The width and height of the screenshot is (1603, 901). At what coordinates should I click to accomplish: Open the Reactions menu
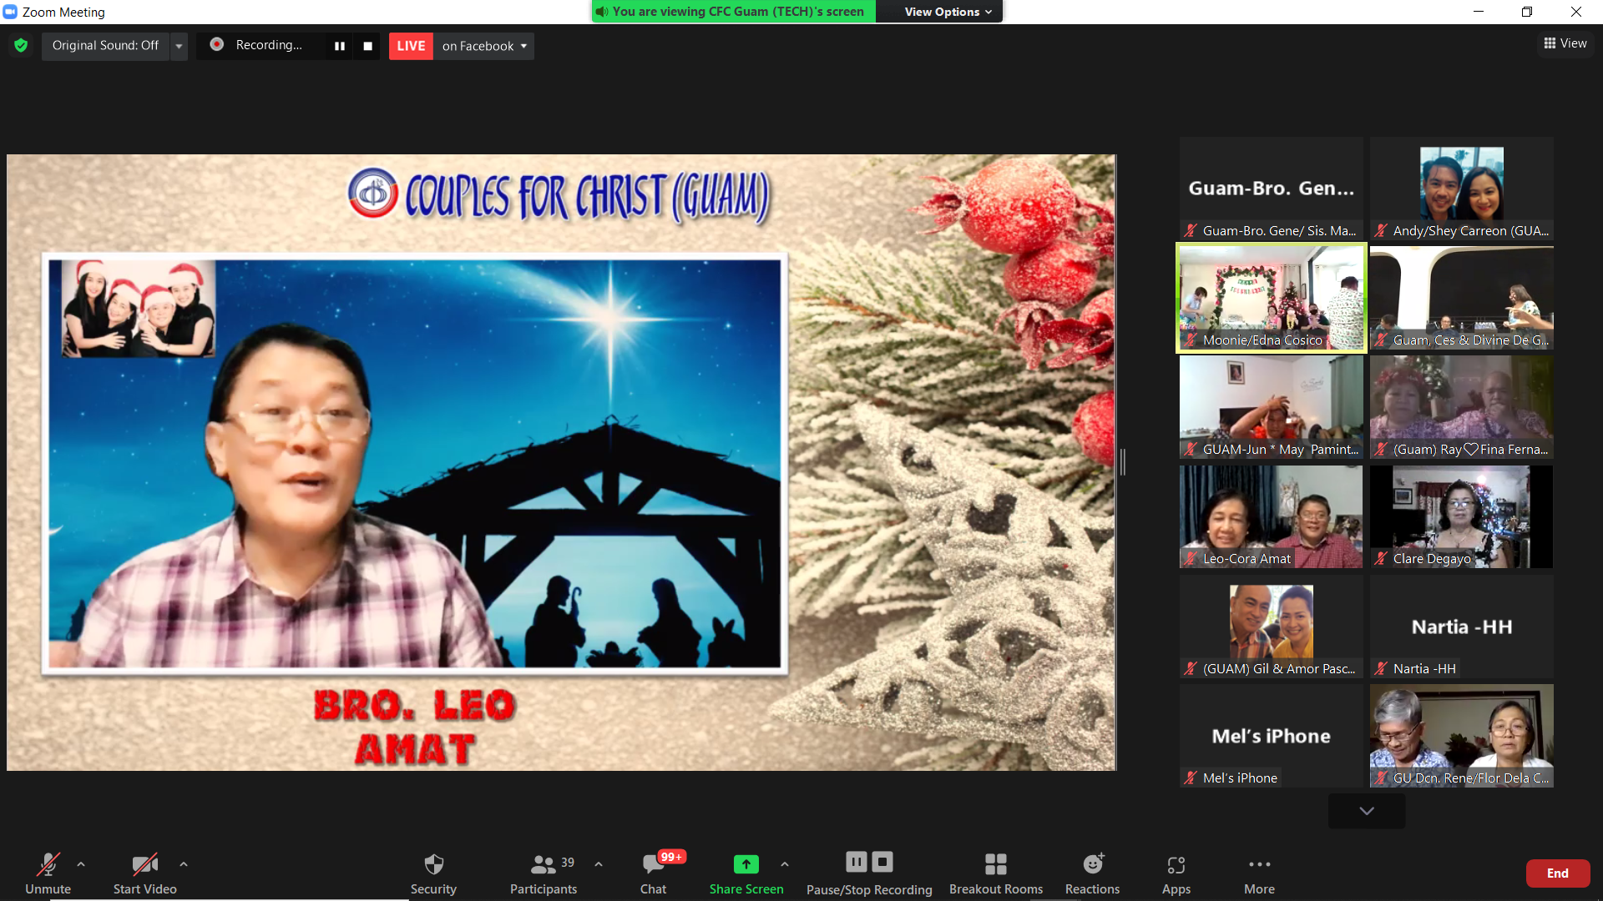click(x=1092, y=873)
